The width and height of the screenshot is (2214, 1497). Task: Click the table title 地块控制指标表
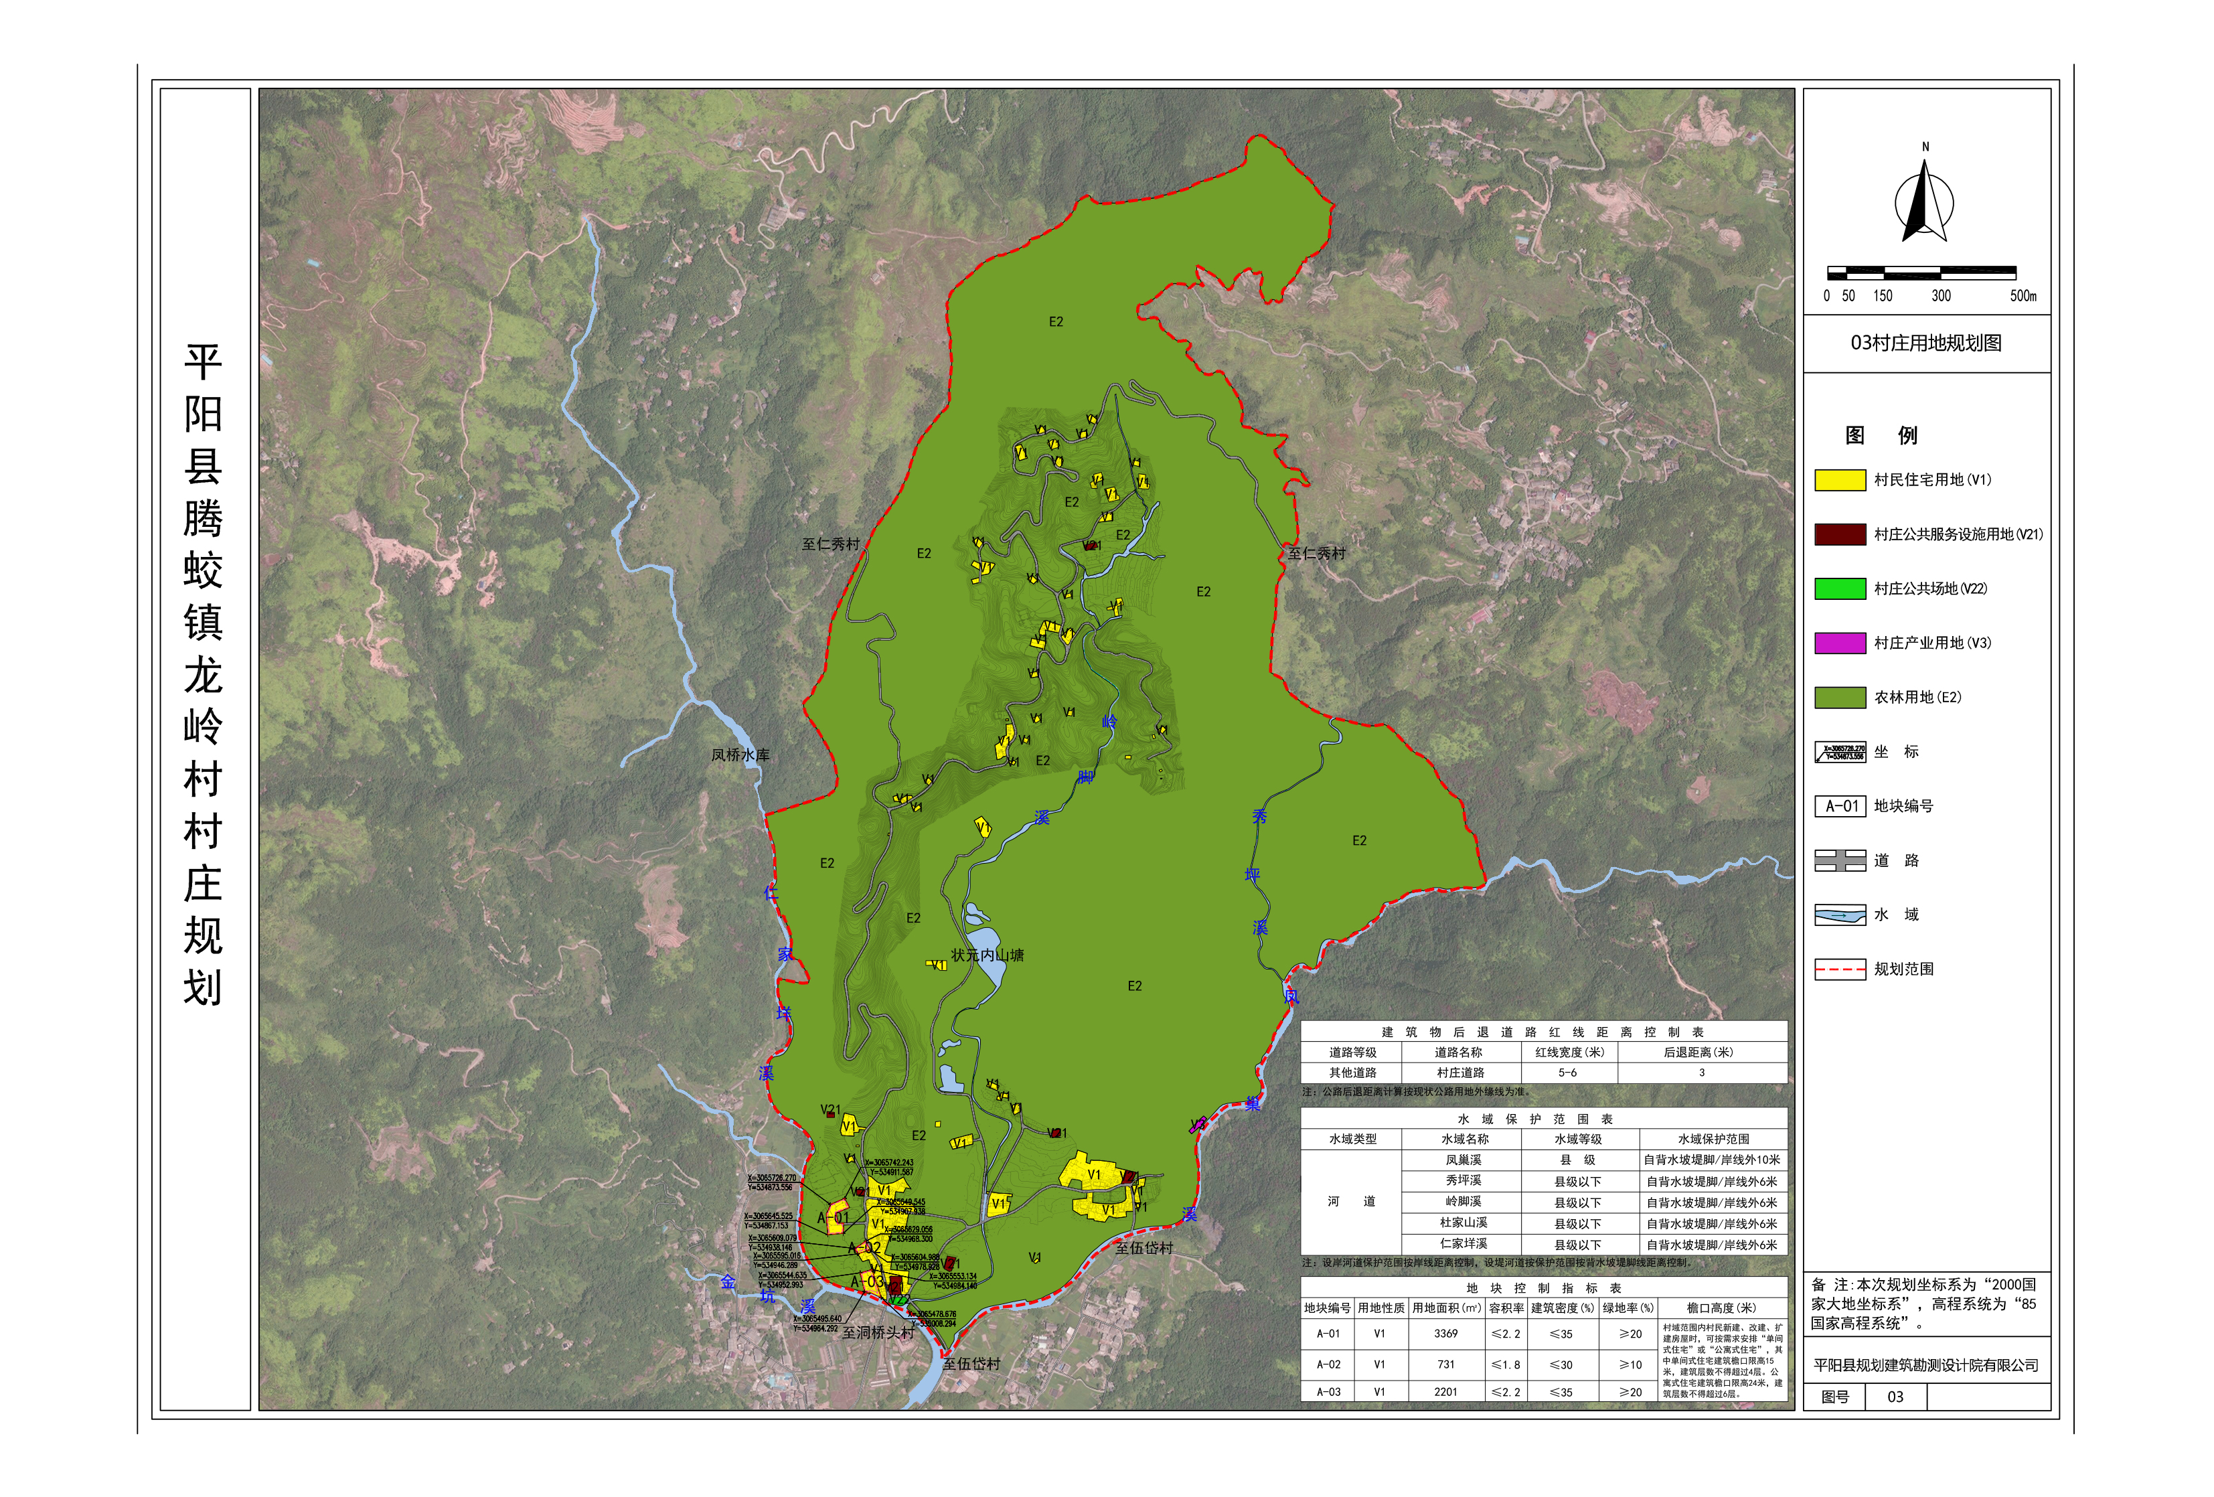(x=1543, y=1287)
